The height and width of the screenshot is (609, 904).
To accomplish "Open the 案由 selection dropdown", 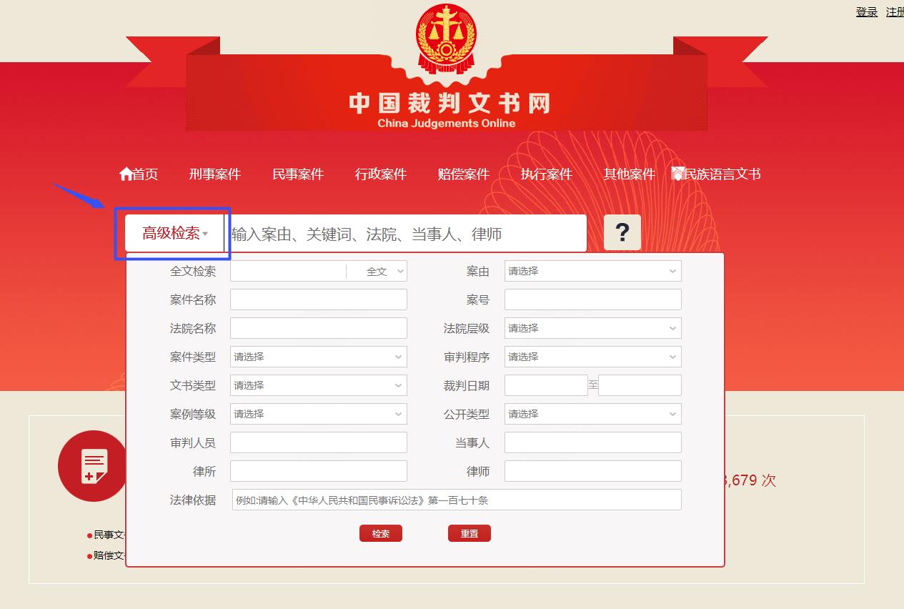I will pyautogui.click(x=592, y=271).
